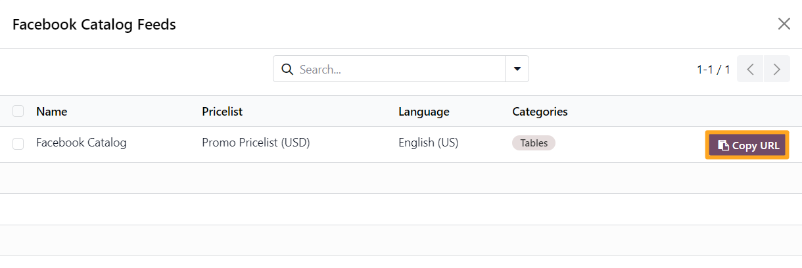
Task: Focus the Search input field
Action: pyautogui.click(x=400, y=69)
